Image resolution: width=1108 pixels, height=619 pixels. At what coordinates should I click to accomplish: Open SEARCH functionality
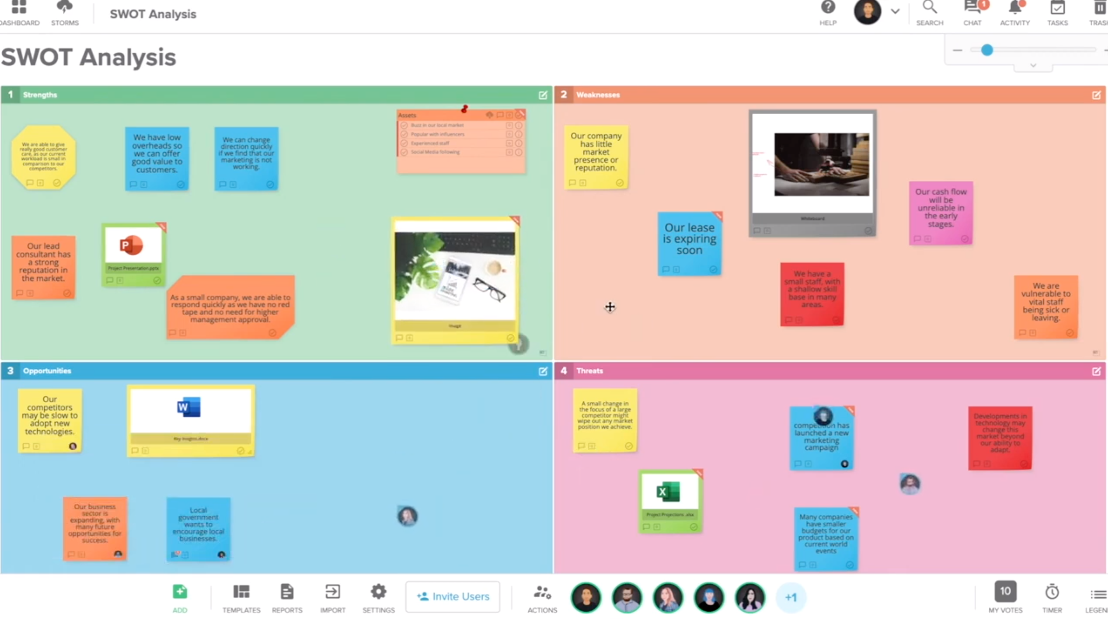(930, 13)
